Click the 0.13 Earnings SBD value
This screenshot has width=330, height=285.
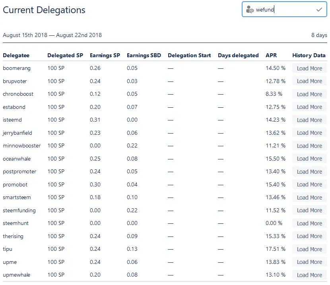(132, 249)
